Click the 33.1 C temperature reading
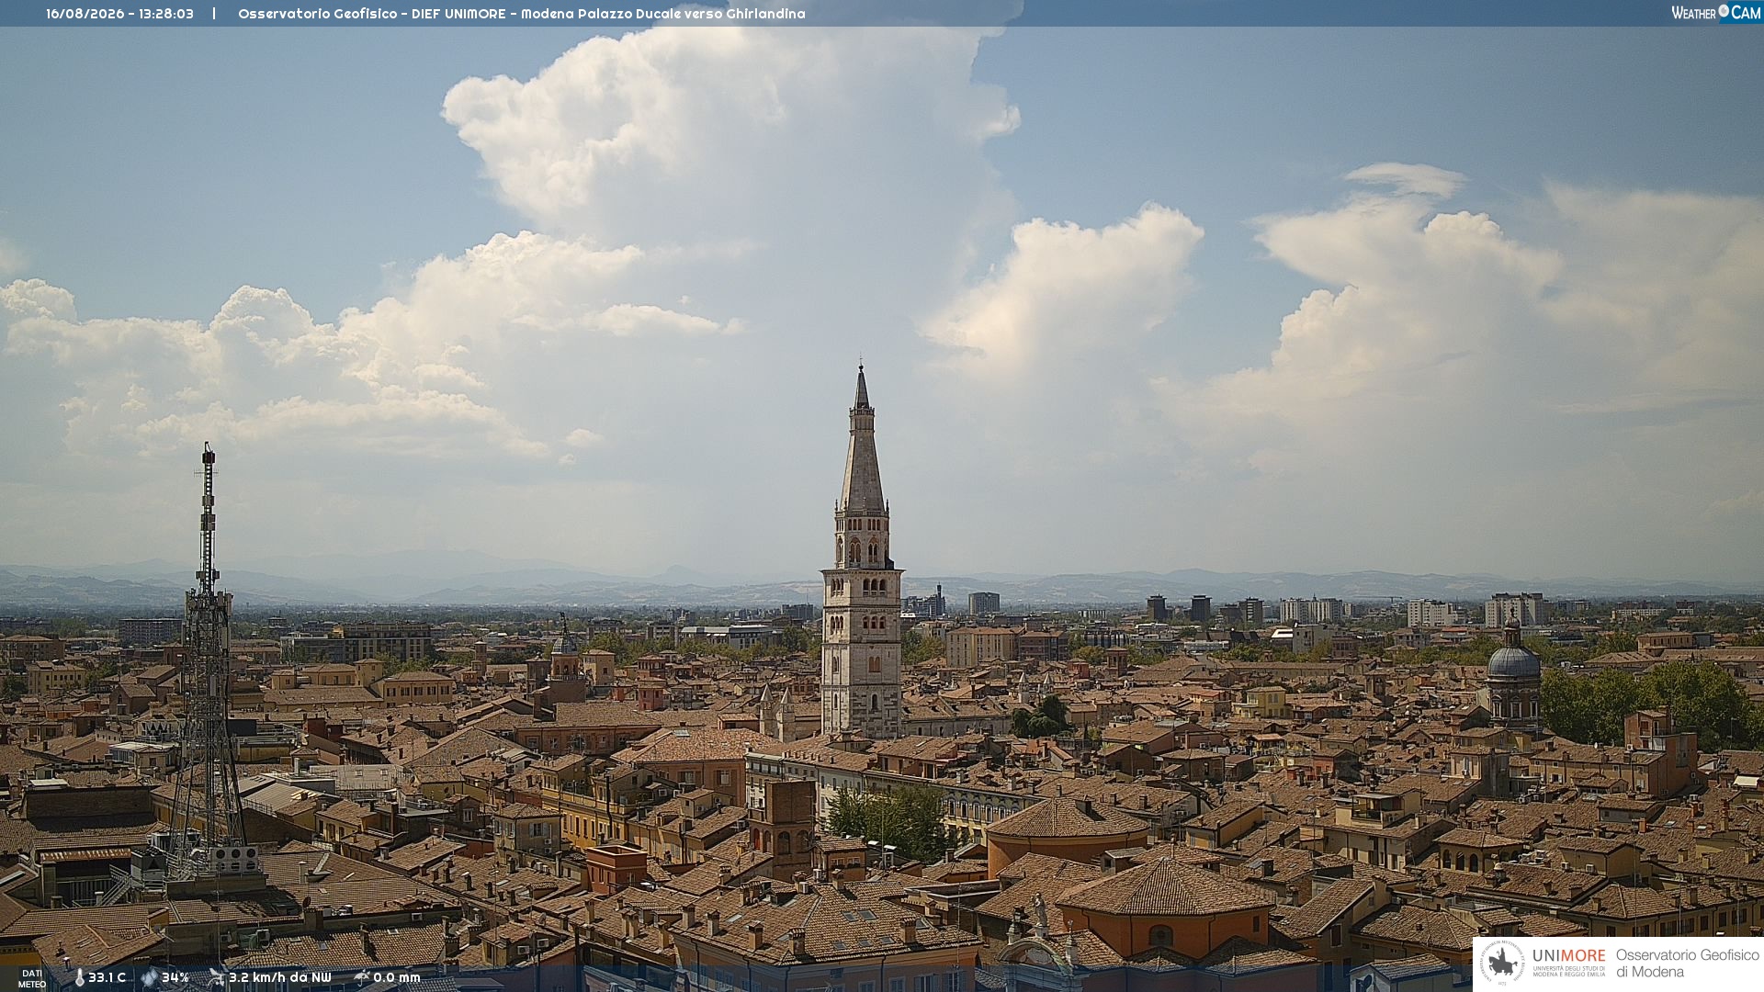This screenshot has width=1764, height=992. coord(107,977)
